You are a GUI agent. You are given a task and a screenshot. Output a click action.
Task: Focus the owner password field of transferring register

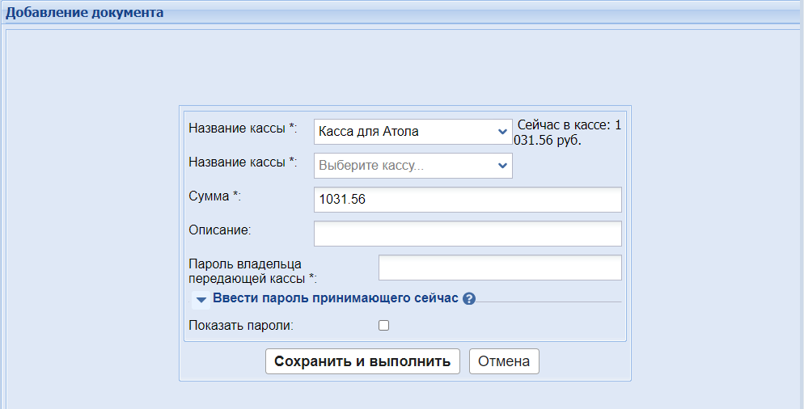[x=500, y=268]
